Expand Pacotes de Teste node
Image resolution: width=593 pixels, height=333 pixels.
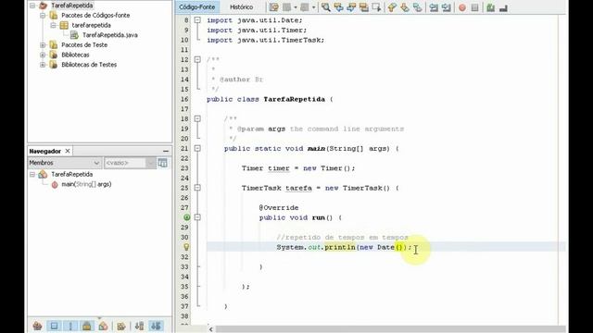pos(43,44)
